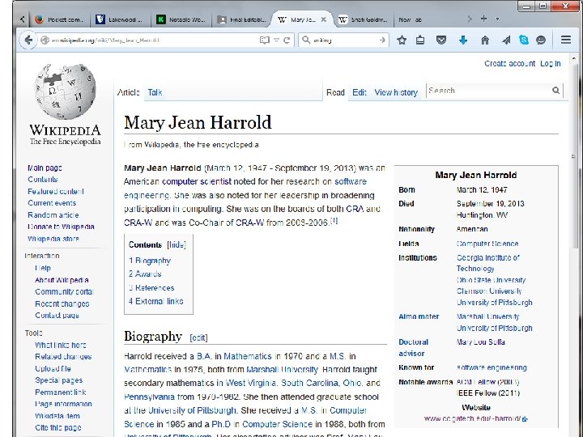Open the www.cc.gatech.edu website link
The height and width of the screenshot is (437, 583).
point(475,419)
